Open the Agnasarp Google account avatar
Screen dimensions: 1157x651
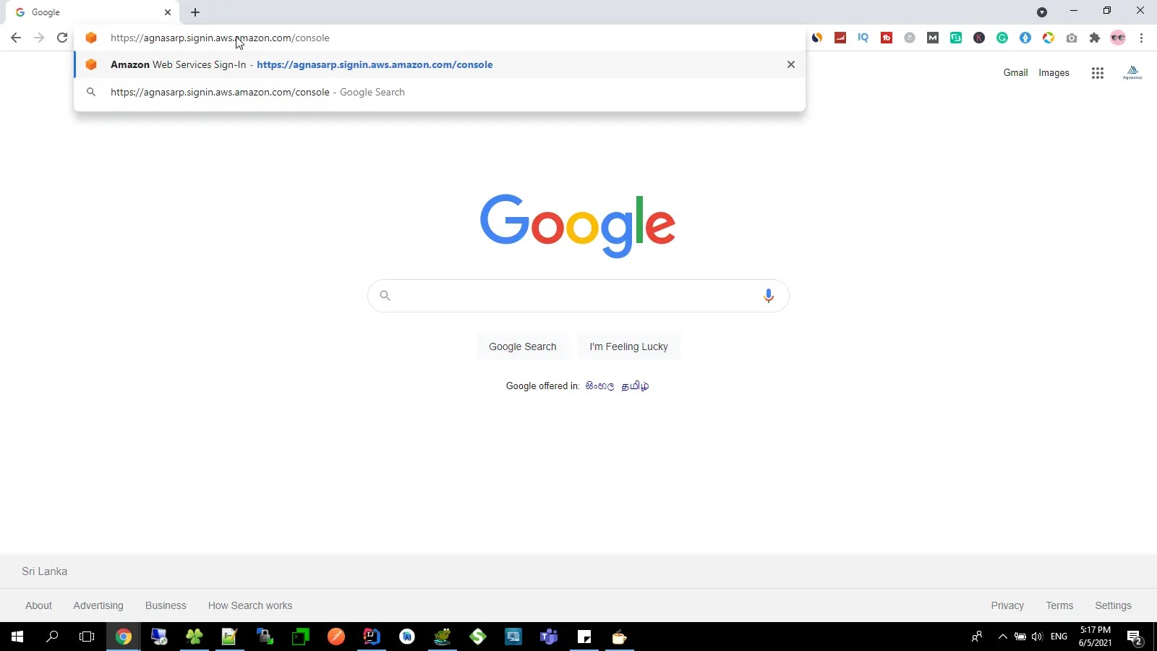pos(1132,72)
